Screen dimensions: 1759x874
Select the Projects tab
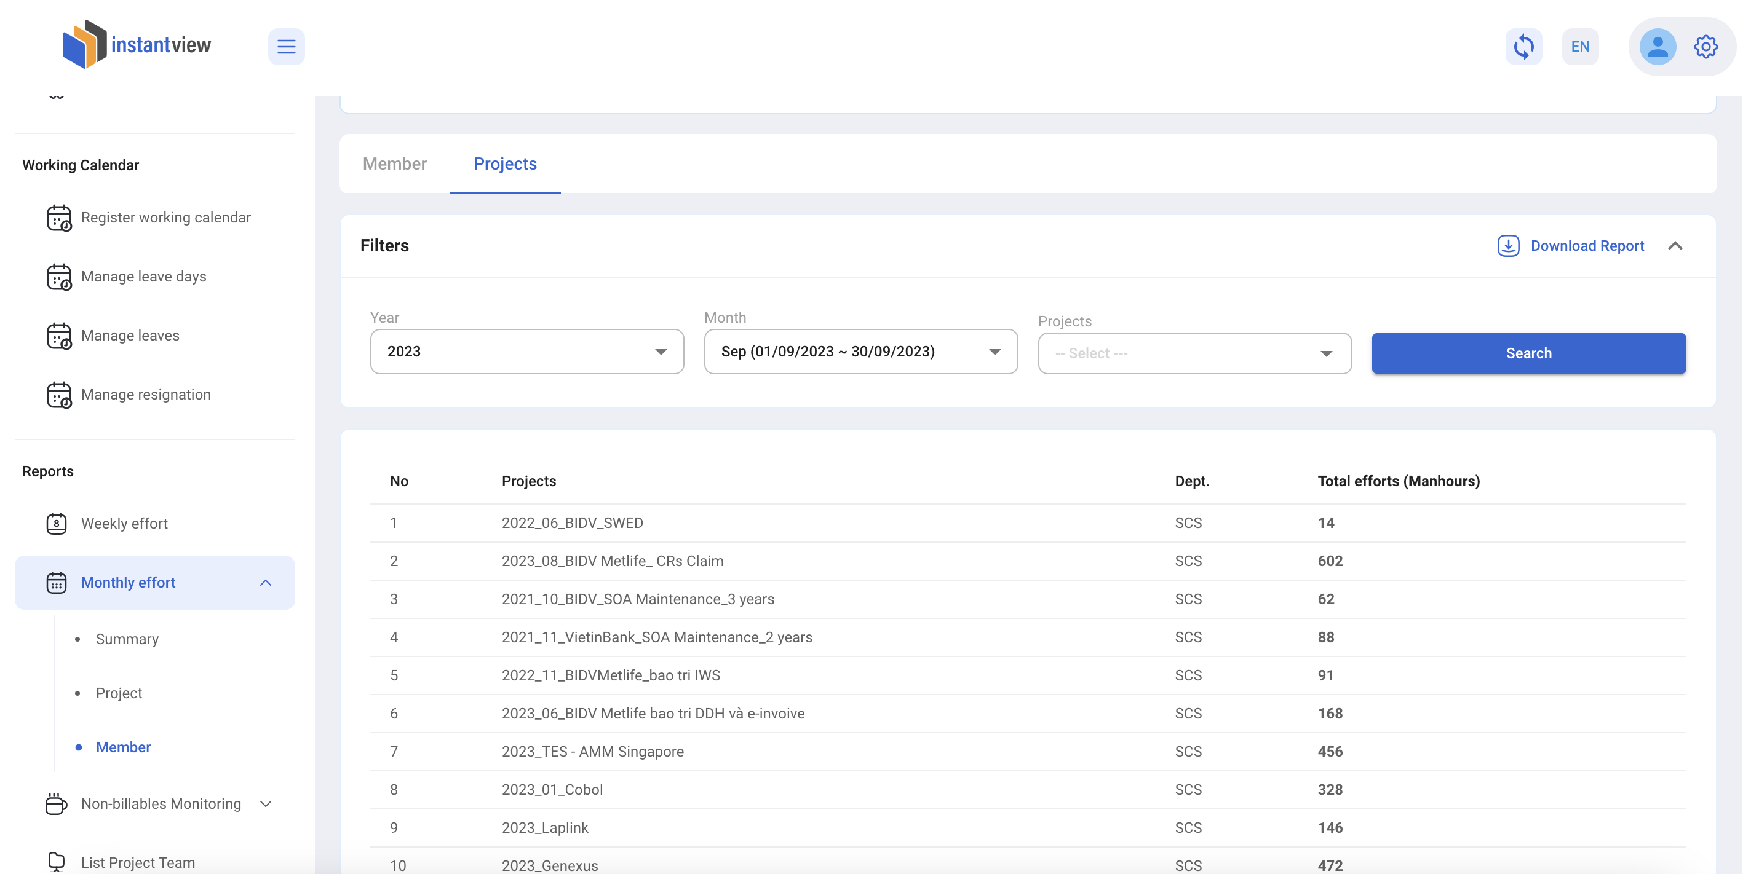(x=504, y=163)
